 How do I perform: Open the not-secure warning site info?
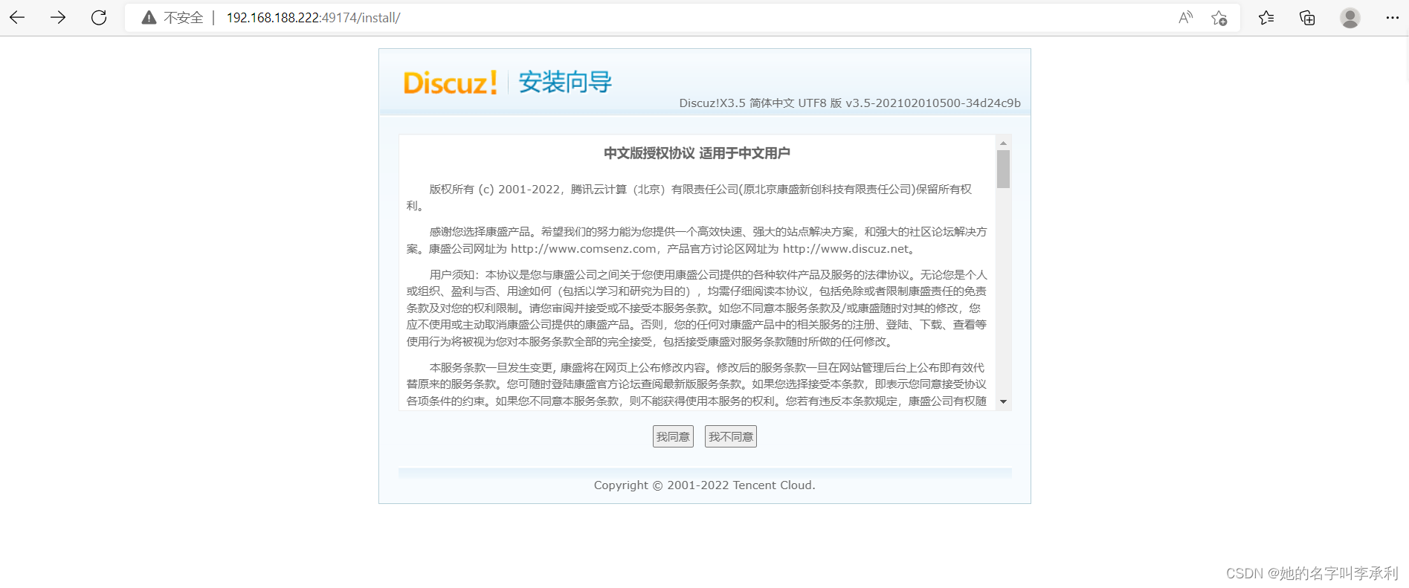point(173,18)
